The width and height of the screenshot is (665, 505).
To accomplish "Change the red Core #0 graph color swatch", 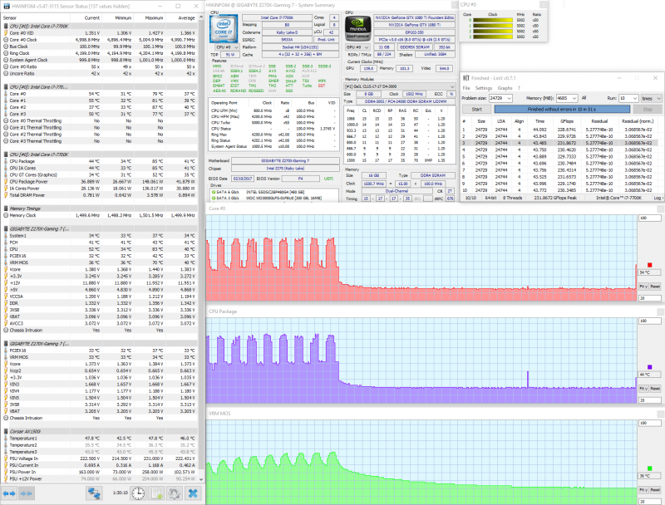I will (x=649, y=265).
